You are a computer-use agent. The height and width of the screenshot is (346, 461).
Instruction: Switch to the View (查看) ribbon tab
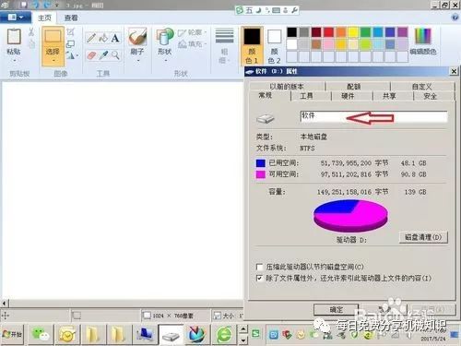[x=71, y=18]
